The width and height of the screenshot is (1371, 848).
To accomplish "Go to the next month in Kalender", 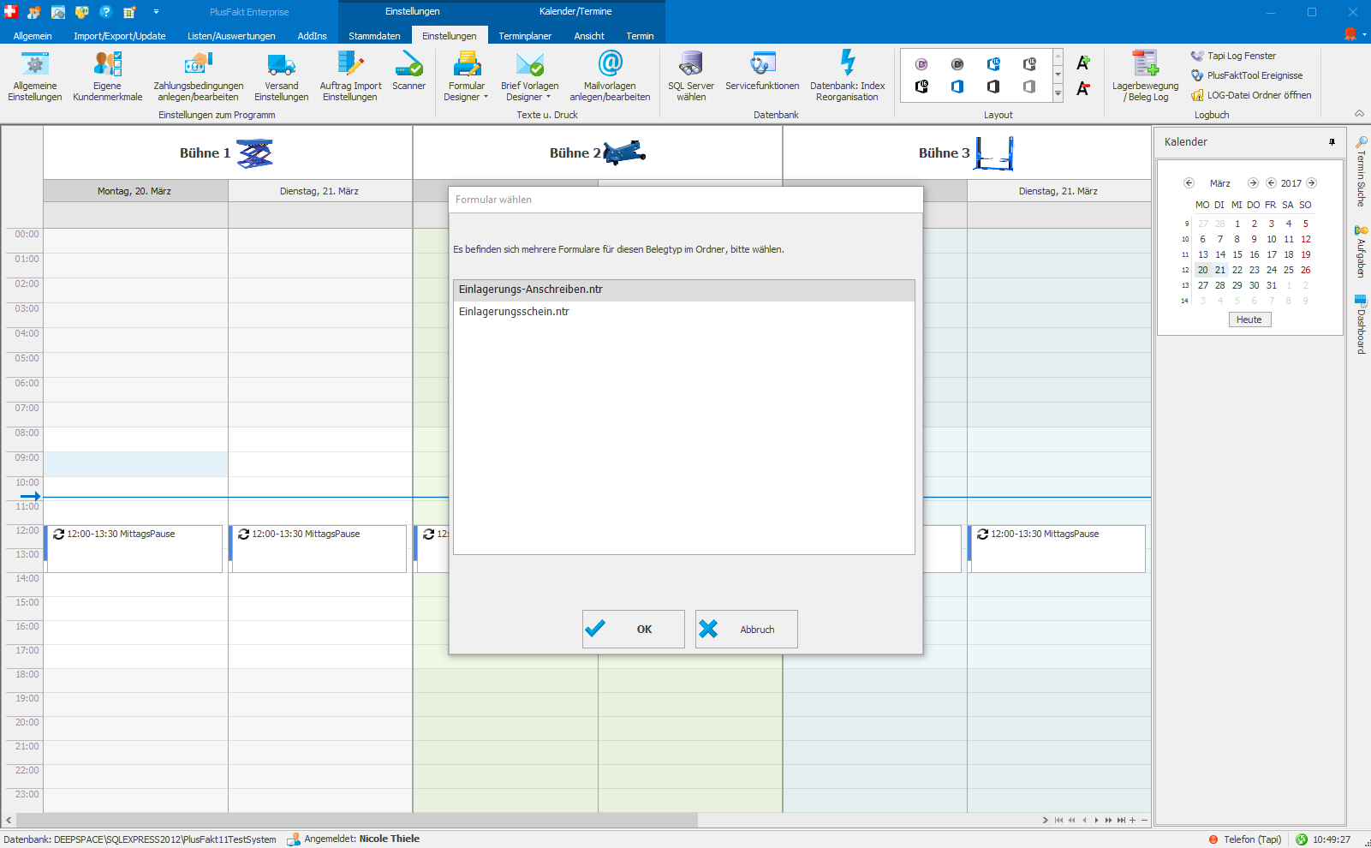I will (1253, 183).
